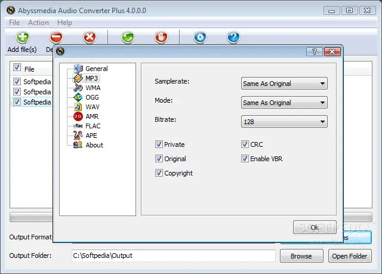Click the Output Folder path field
Viewport: 382px width, 274px height.
(x=174, y=255)
